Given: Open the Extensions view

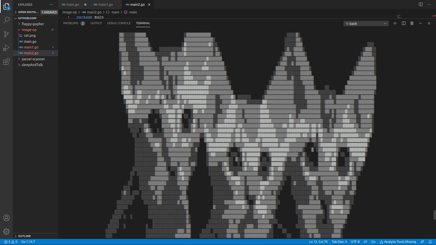Looking at the screenshot, I should 6,62.
